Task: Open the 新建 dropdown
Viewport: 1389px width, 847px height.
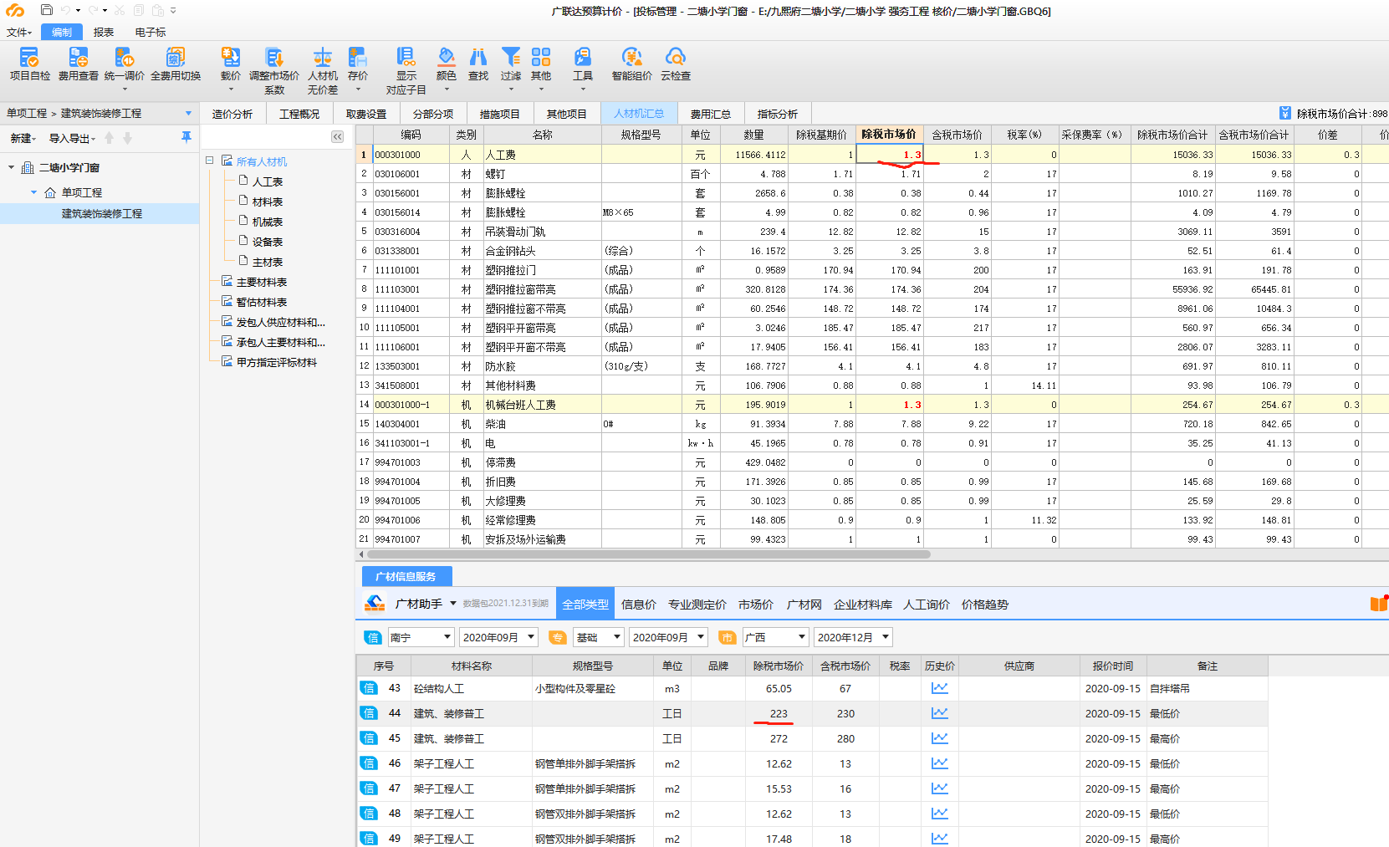Action: (23, 138)
